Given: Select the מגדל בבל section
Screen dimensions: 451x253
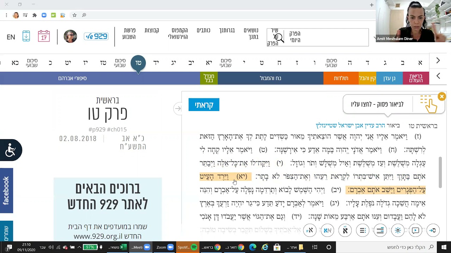Looking at the screenshot, I should 209,78.
